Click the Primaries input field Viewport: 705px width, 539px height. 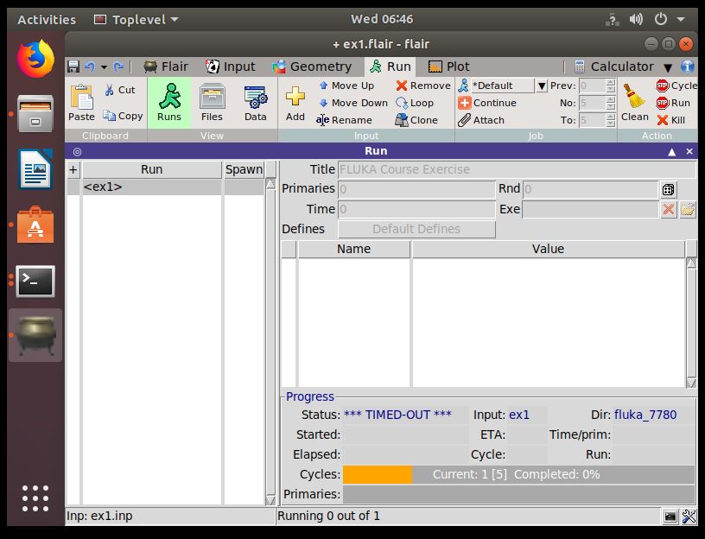coord(416,189)
